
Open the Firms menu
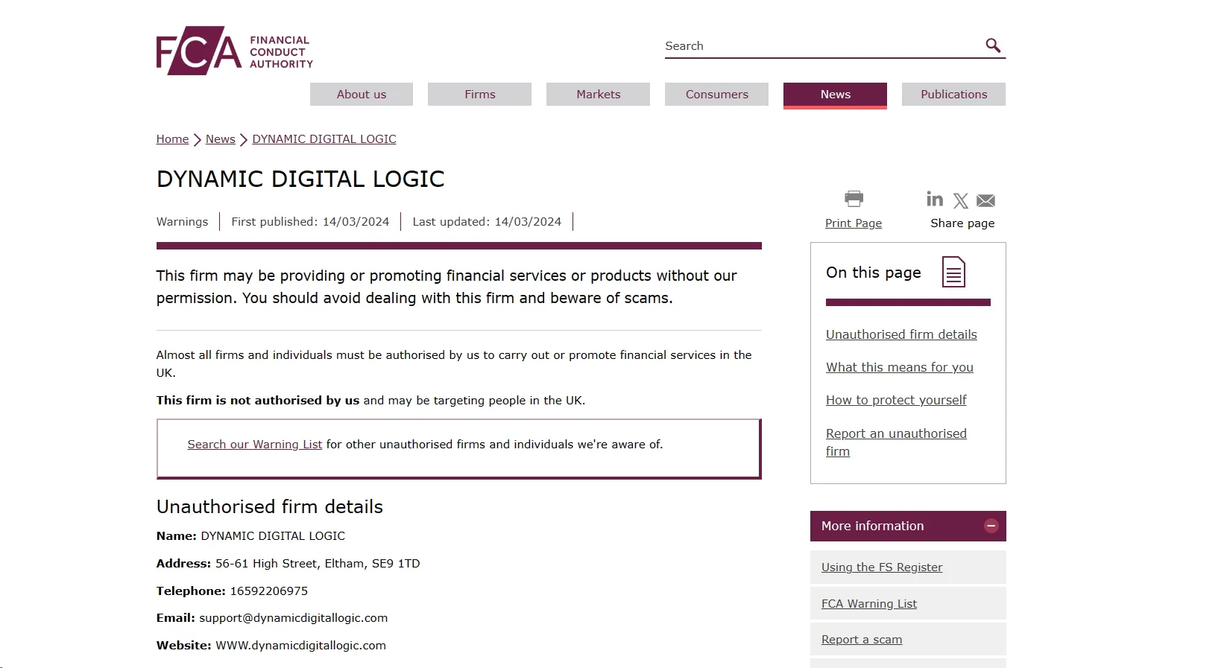[480, 95]
